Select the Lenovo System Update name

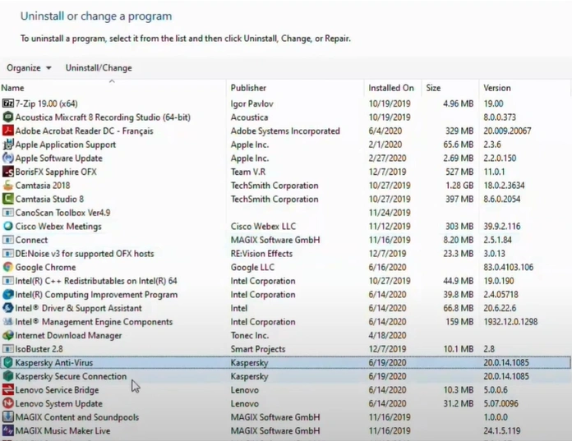tap(58, 403)
